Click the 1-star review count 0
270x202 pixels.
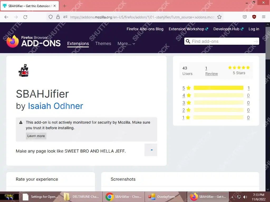click(x=248, y=118)
